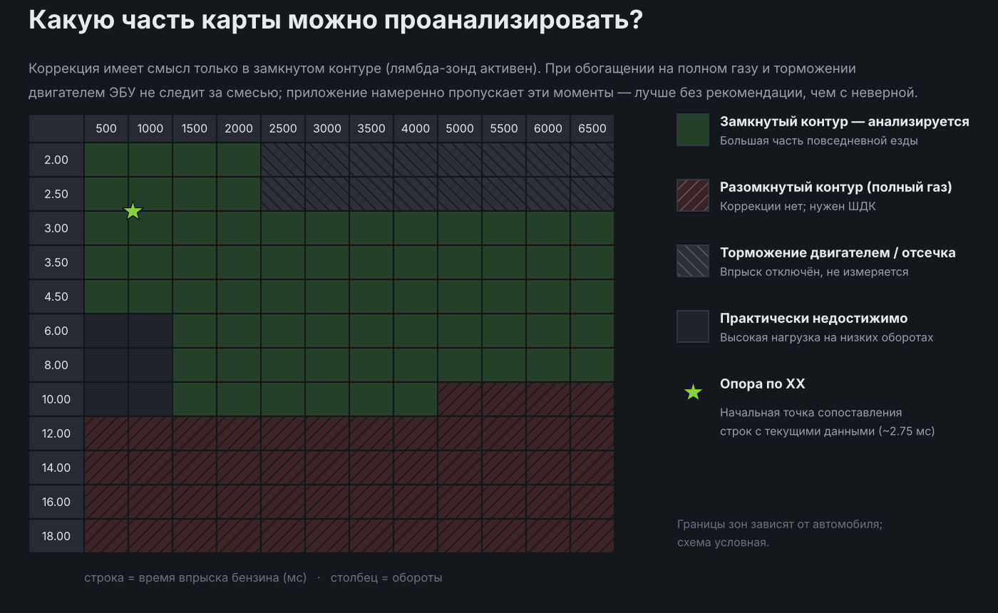Click the note Границы зон зависят от автомобиля

point(780,525)
